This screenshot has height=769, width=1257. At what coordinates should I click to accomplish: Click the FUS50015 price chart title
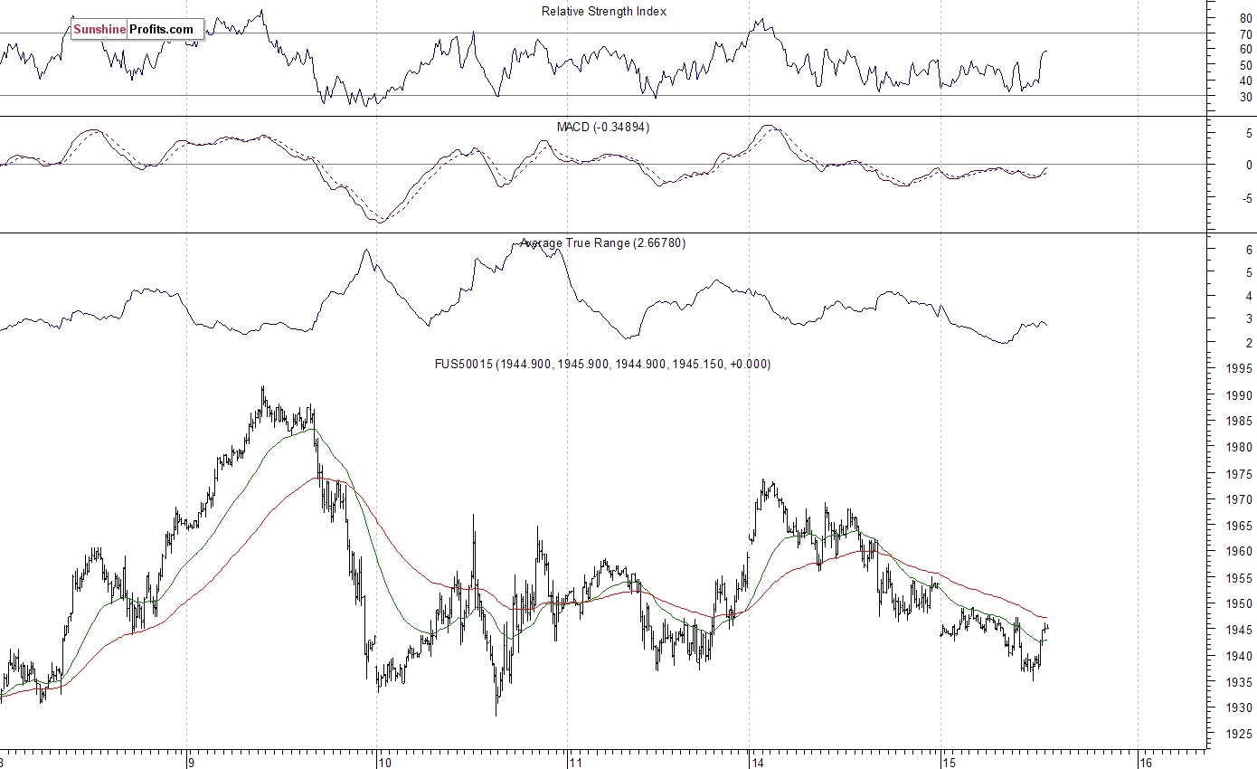pyautogui.click(x=602, y=365)
